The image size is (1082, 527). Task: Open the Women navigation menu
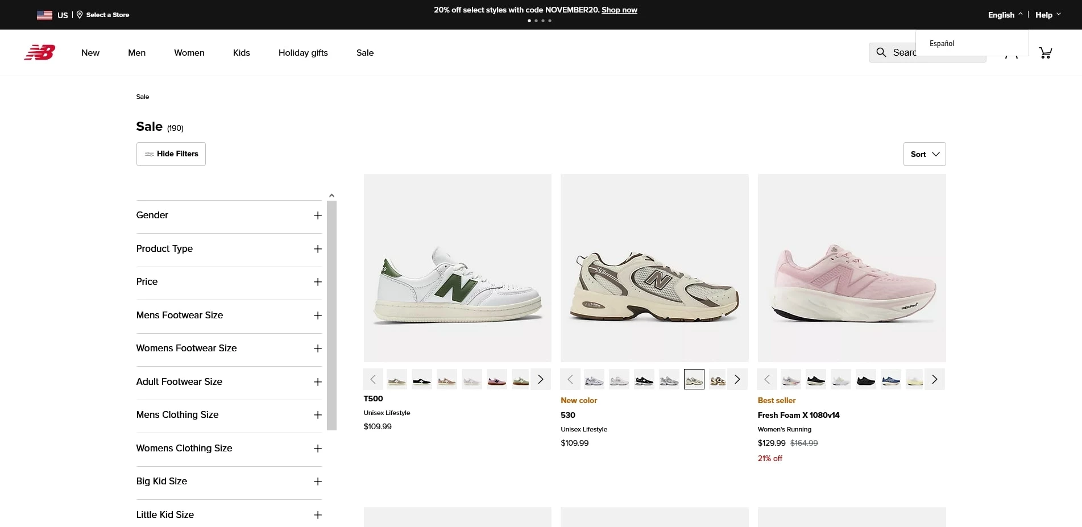point(189,52)
